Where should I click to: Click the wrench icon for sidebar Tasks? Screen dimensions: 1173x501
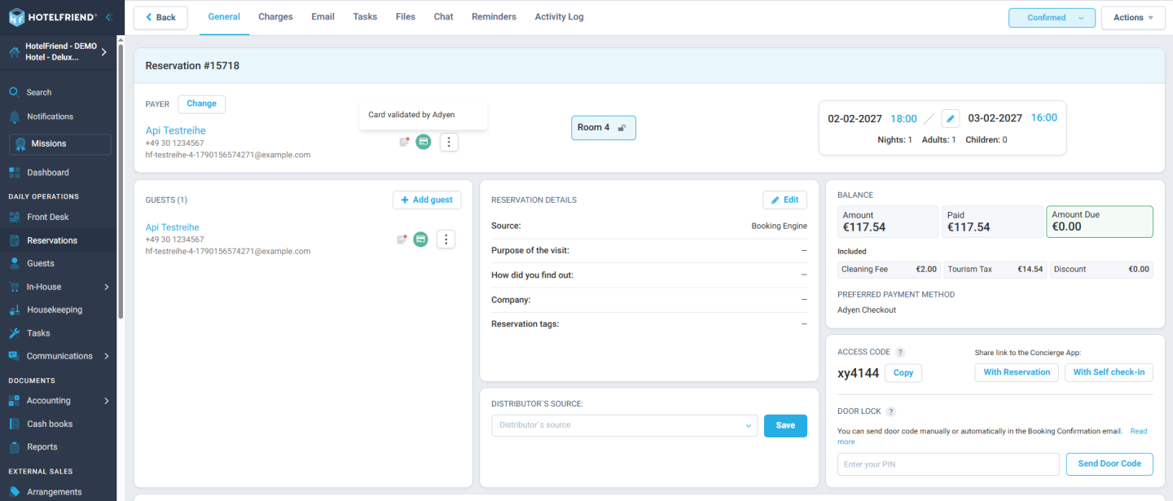(14, 333)
